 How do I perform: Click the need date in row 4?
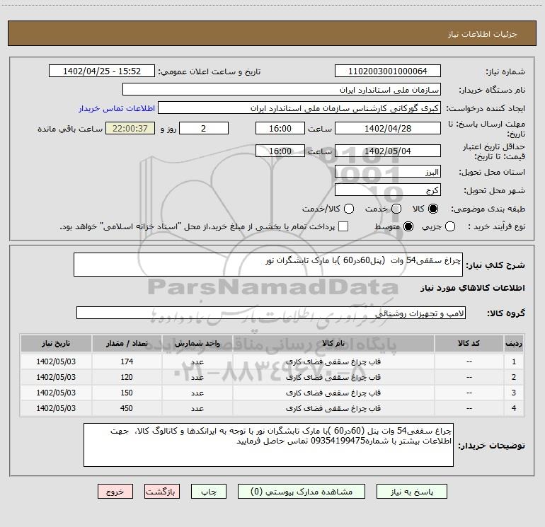pos(56,409)
